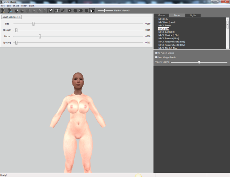This screenshot has width=230, height=177.
Task: Click the bone list scroll-down arrow
Action: pyautogui.click(x=228, y=47)
